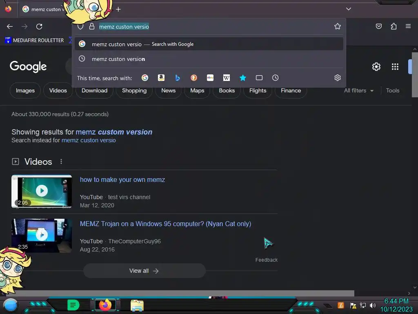This screenshot has width=418, height=314.
Task: Choose memz custon version history suggestion
Action: [x=209, y=59]
